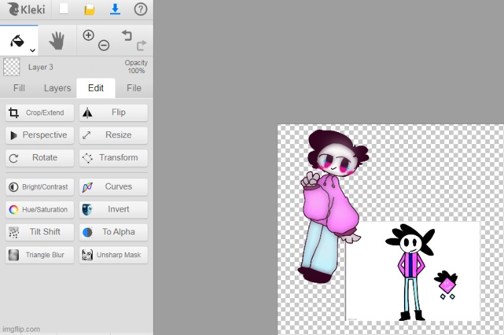Click the Opacity 100% control
This screenshot has height=335, width=504.
point(136,67)
